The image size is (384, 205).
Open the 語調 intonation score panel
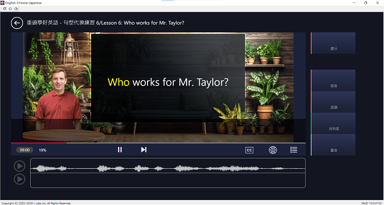tap(334, 102)
